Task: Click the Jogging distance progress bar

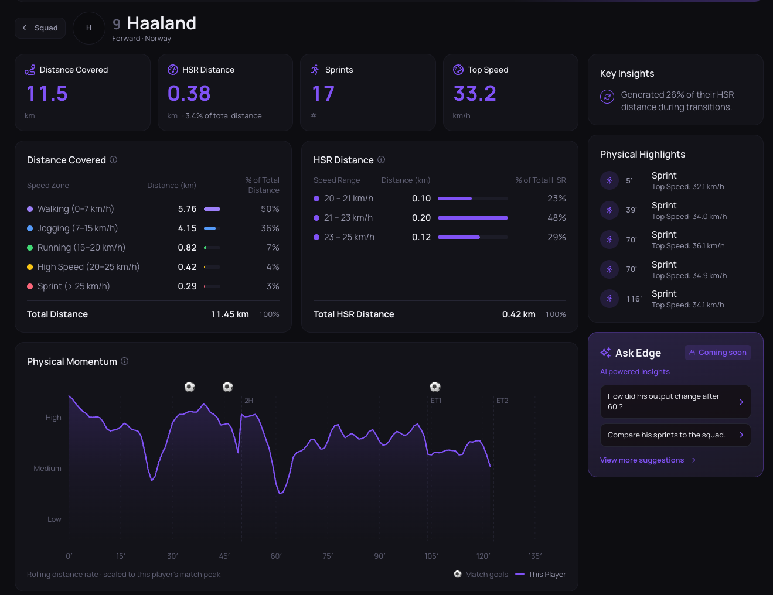Action: click(212, 228)
